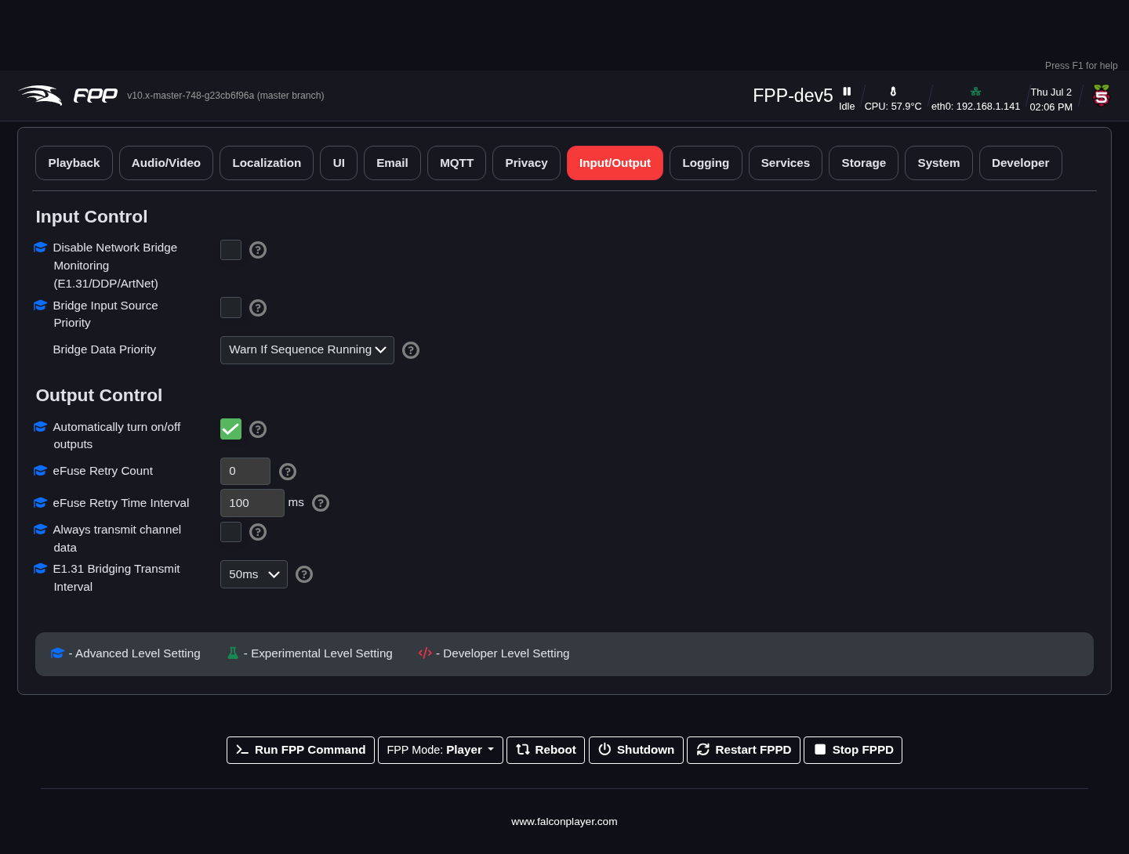The width and height of the screenshot is (1129, 854).
Task: Click advanced icon beside Automatically turn on/off
Action: [41, 427]
